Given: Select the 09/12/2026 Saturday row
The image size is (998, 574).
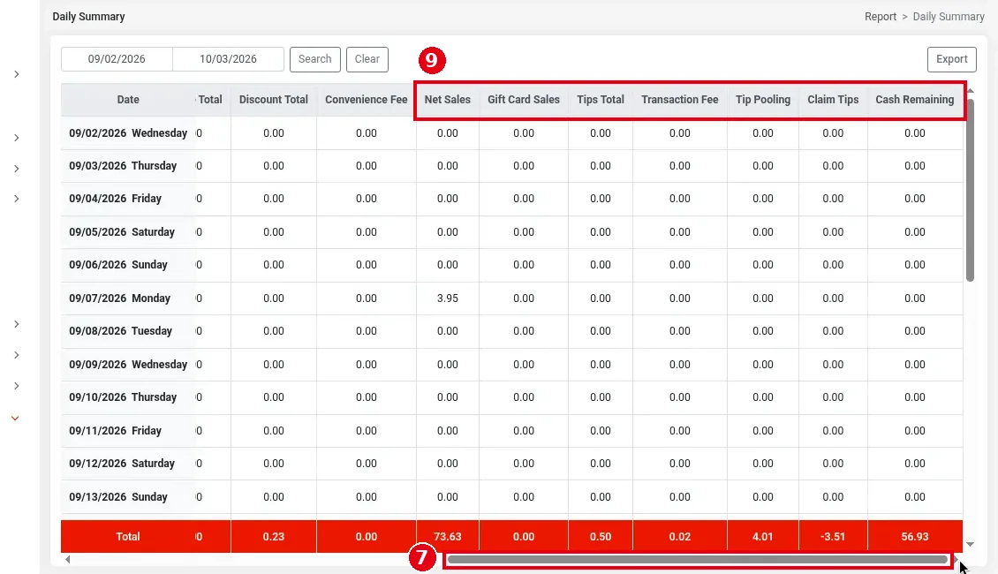Looking at the screenshot, I should 511,464.
